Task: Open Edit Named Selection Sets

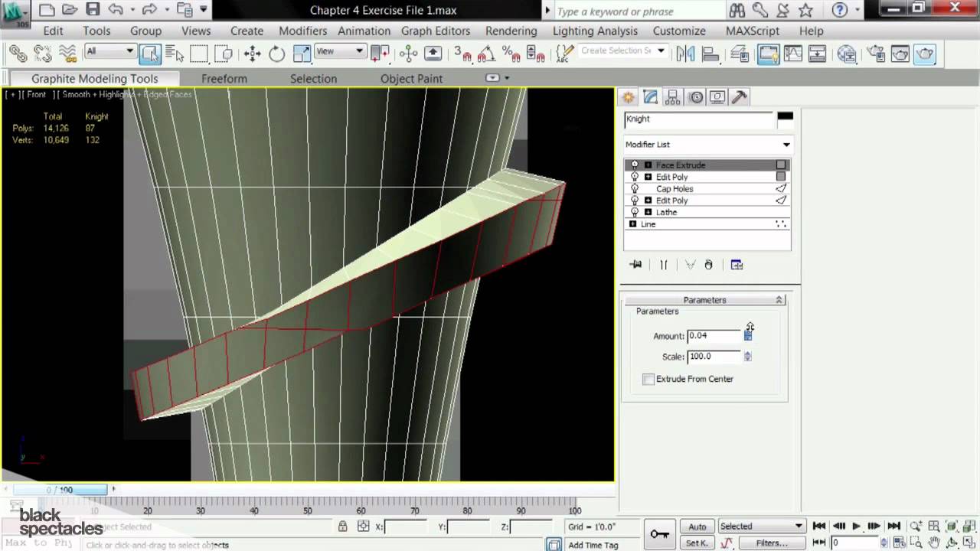Action: [564, 54]
